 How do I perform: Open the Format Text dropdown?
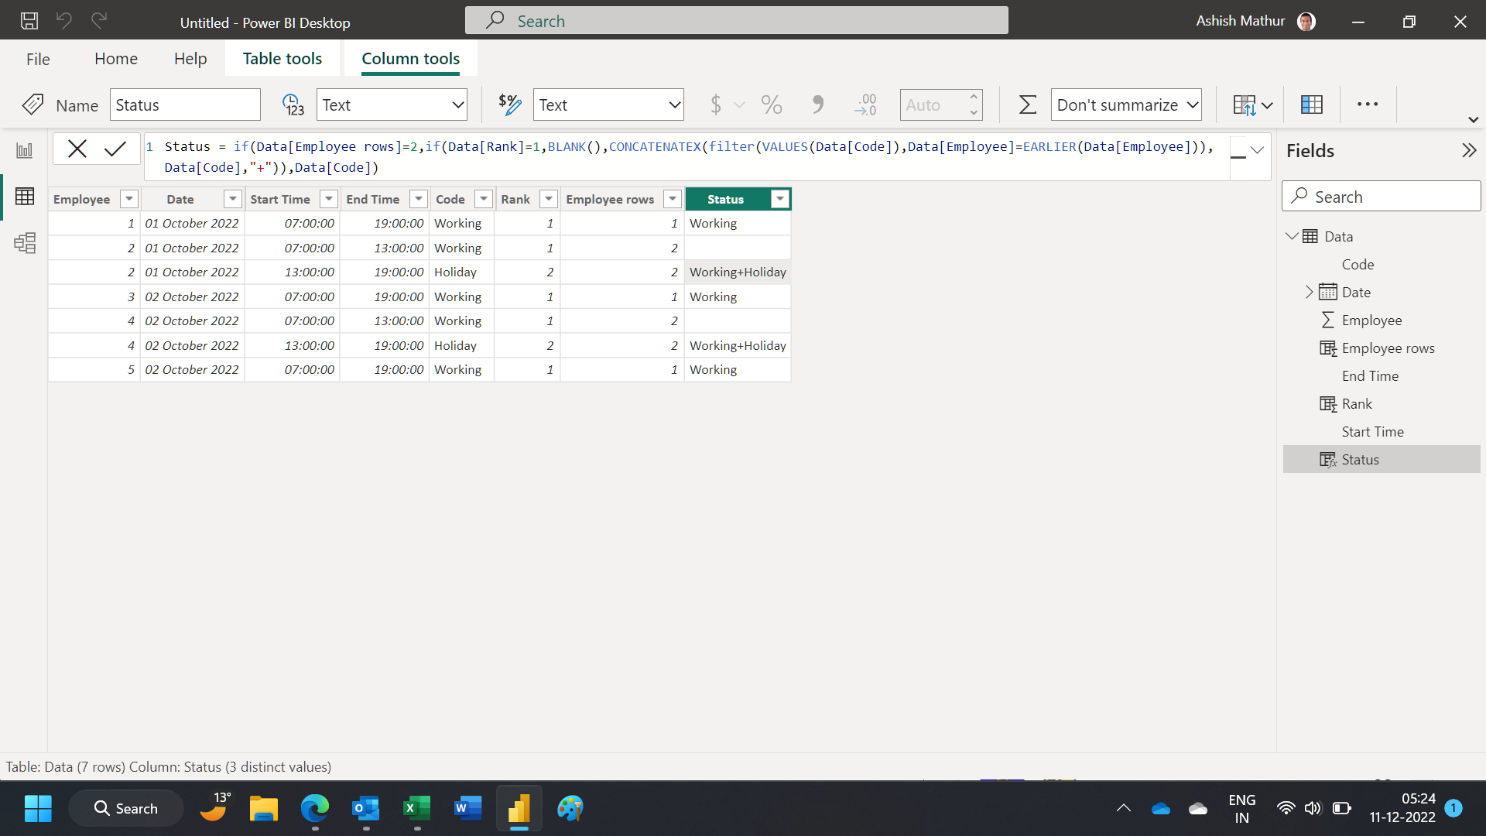608,104
